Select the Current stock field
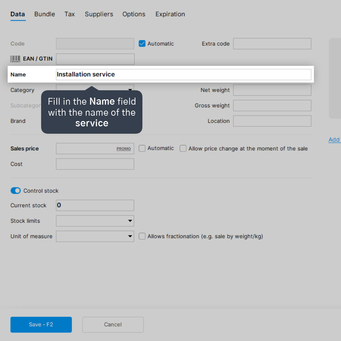Image resolution: width=341 pixels, height=341 pixels. pyautogui.click(x=95, y=205)
